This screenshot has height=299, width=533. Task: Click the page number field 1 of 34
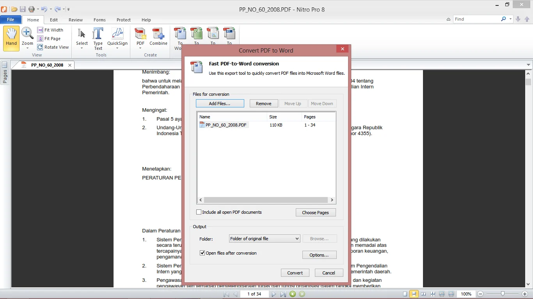click(x=254, y=294)
